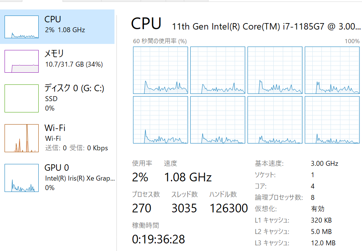Click the GPU 0 thumbnail graph
The width and height of the screenshot is (362, 251).
[22, 178]
